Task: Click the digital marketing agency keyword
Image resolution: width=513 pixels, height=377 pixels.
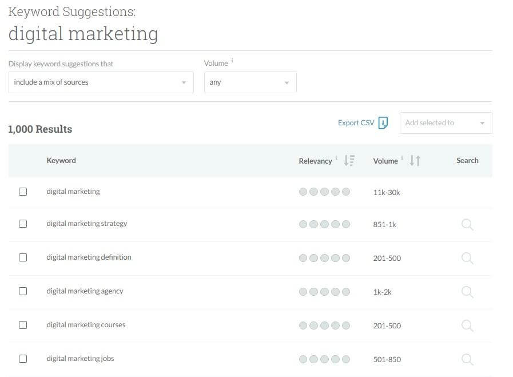Action: [x=85, y=291]
